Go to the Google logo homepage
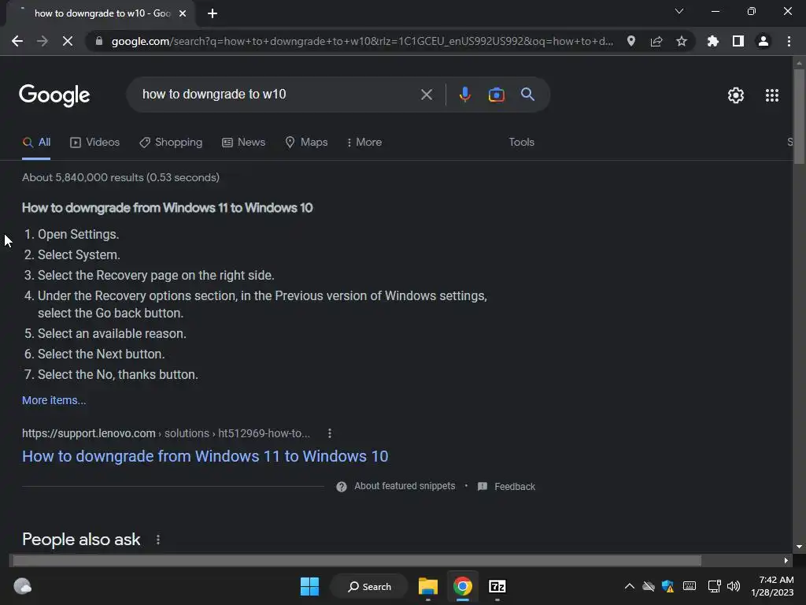The height and width of the screenshot is (605, 806). (x=54, y=95)
